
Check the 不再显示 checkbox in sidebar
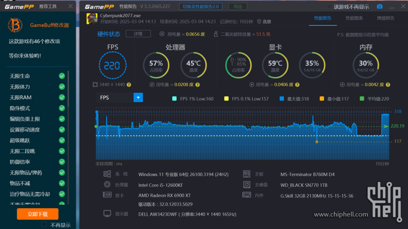(44, 224)
